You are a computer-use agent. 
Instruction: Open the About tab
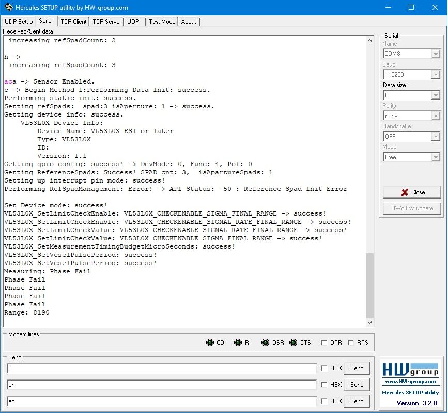(189, 21)
